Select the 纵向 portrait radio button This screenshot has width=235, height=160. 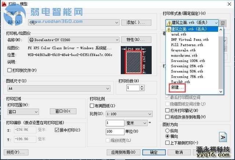(167, 130)
